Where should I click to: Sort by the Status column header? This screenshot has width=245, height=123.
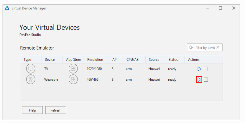tap(175, 60)
